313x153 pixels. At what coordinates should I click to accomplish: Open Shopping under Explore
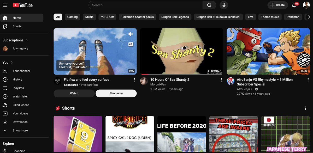coord(22,151)
